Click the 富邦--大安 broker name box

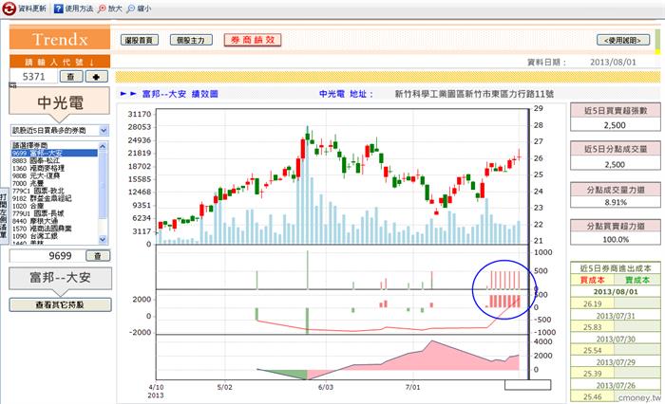point(60,278)
